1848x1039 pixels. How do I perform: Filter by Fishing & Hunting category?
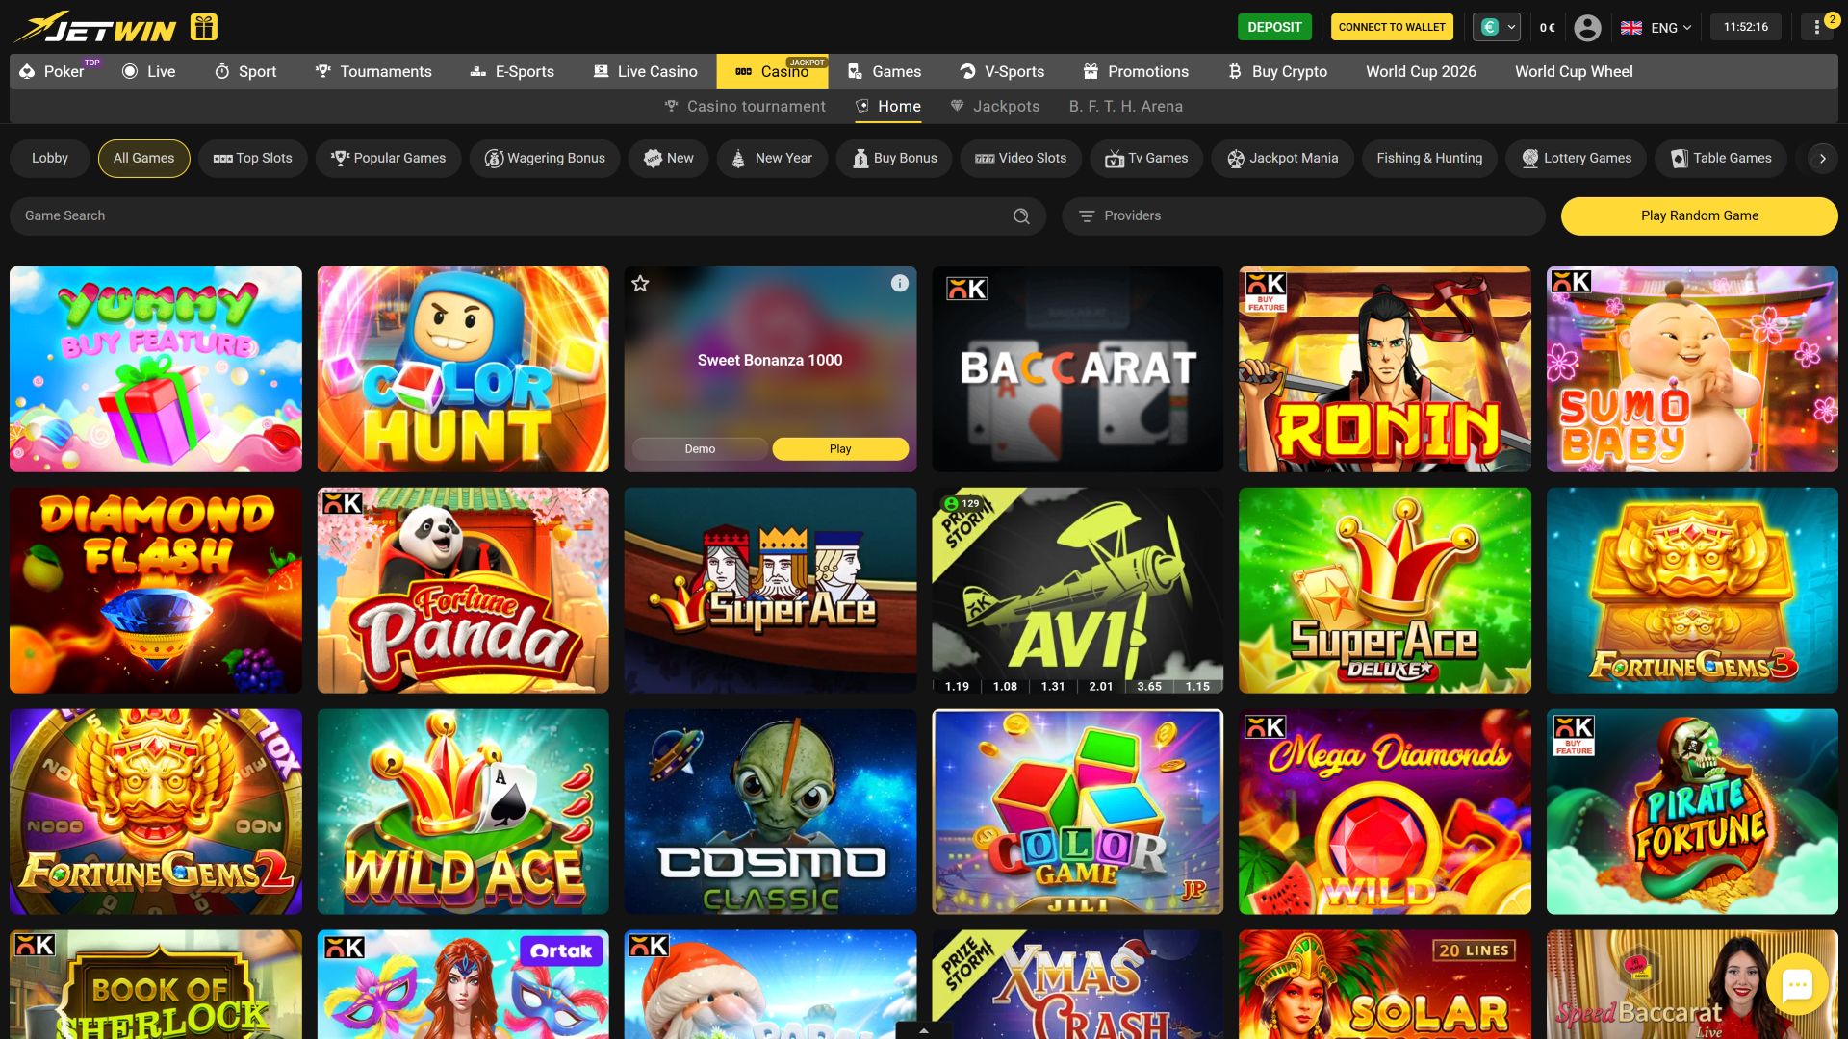point(1429,159)
